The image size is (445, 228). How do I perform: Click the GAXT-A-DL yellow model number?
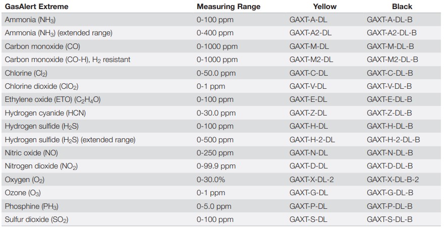click(308, 20)
